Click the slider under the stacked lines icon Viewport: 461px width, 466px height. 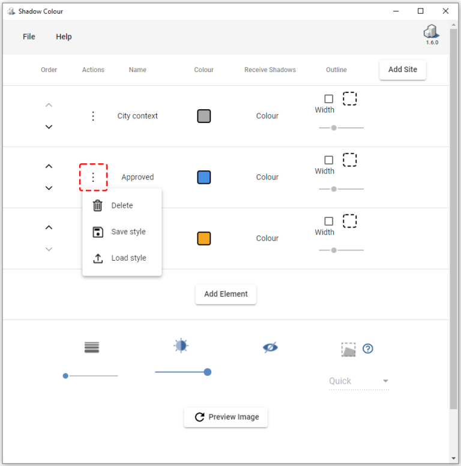coord(91,376)
